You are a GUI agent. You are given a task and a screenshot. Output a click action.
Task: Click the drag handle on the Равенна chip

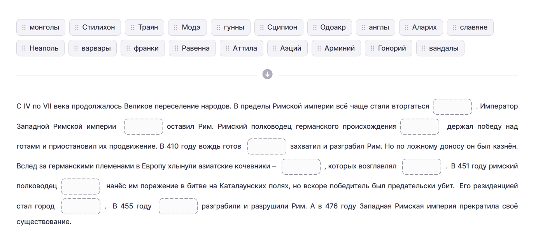pyautogui.click(x=176, y=48)
